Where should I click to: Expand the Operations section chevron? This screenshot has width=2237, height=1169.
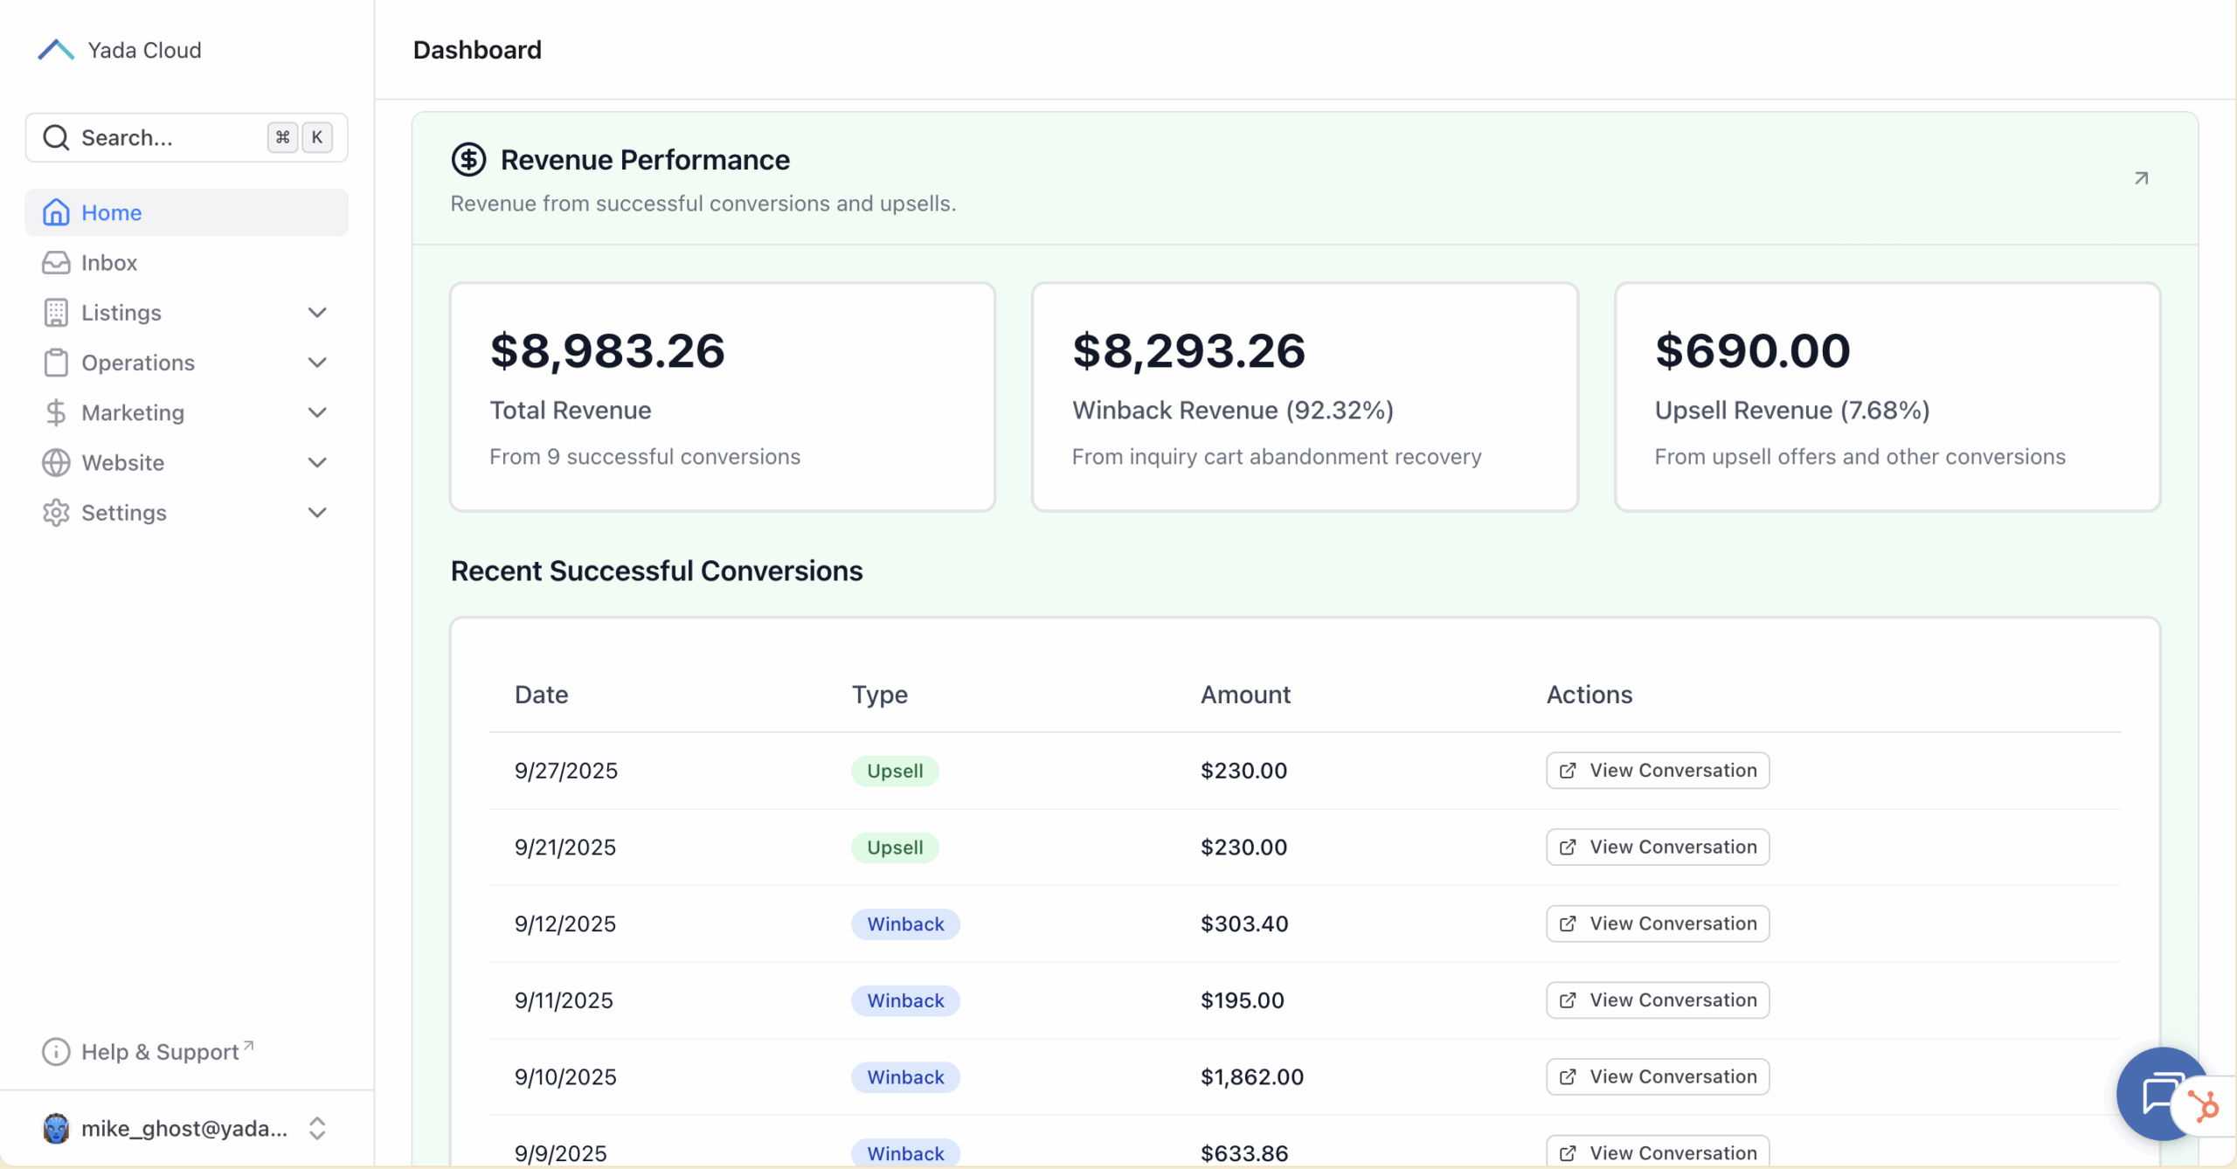click(x=317, y=363)
